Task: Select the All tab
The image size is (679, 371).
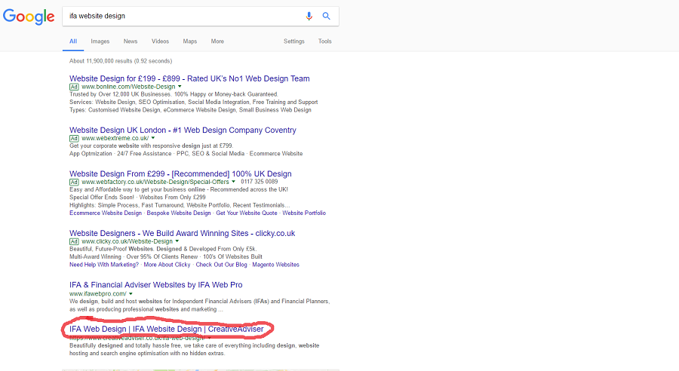Action: (x=73, y=41)
